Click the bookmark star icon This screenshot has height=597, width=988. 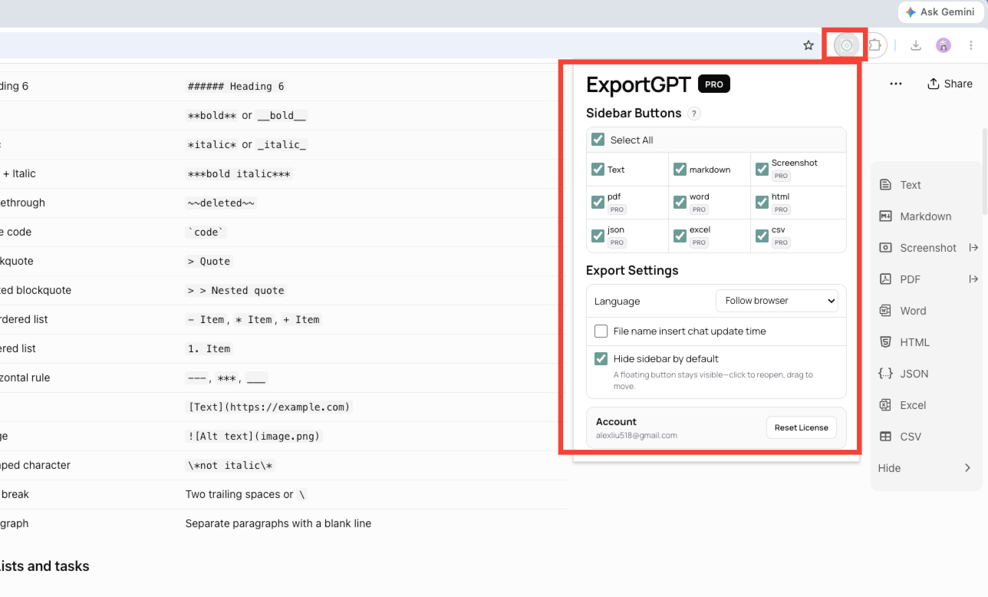click(809, 45)
